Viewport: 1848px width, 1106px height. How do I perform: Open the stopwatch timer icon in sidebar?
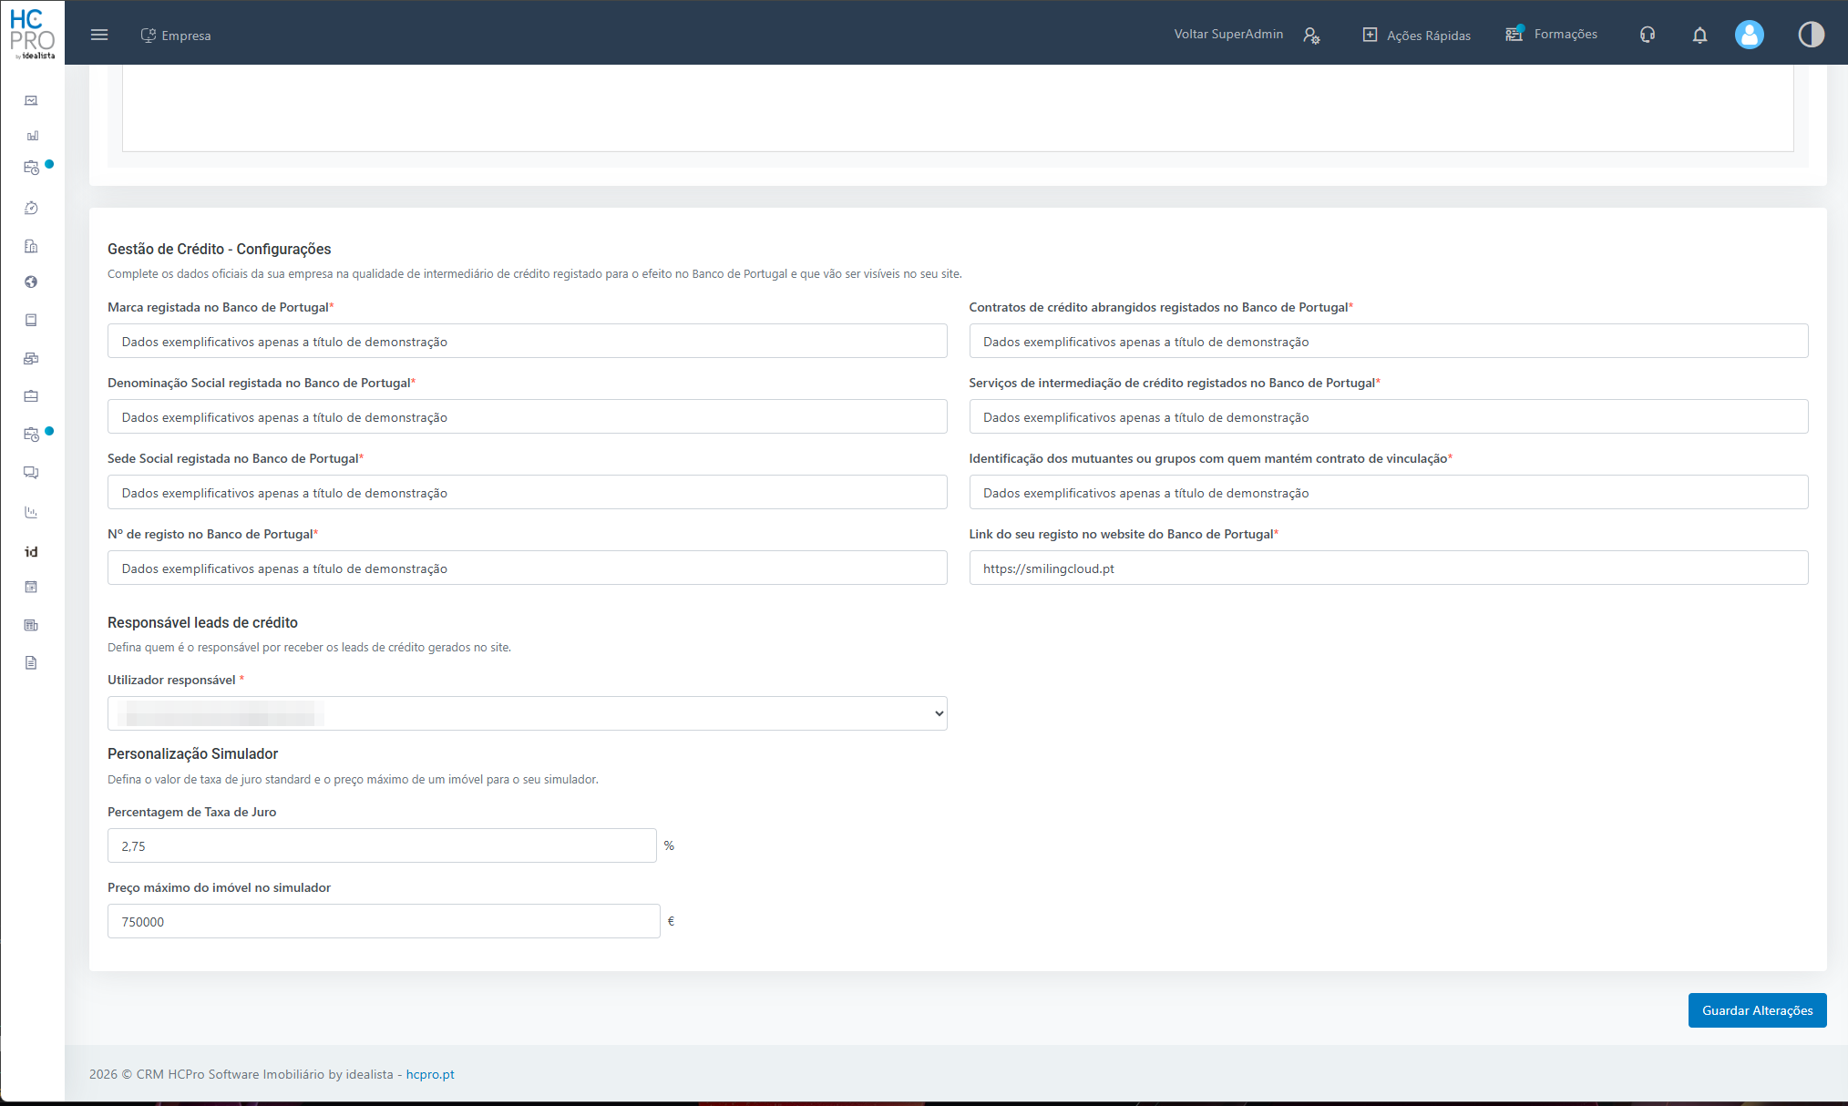(31, 208)
